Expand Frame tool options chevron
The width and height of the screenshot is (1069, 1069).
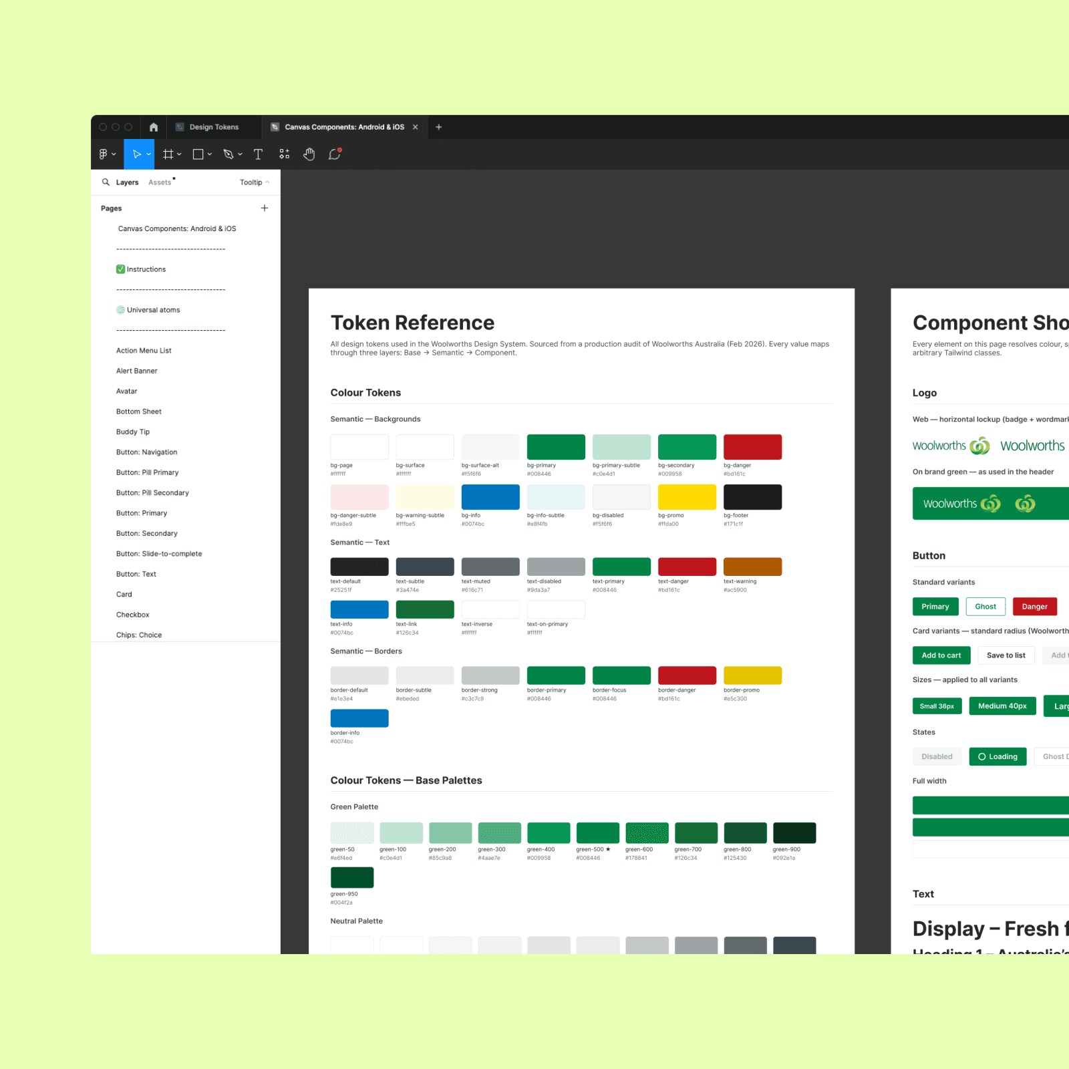click(179, 154)
